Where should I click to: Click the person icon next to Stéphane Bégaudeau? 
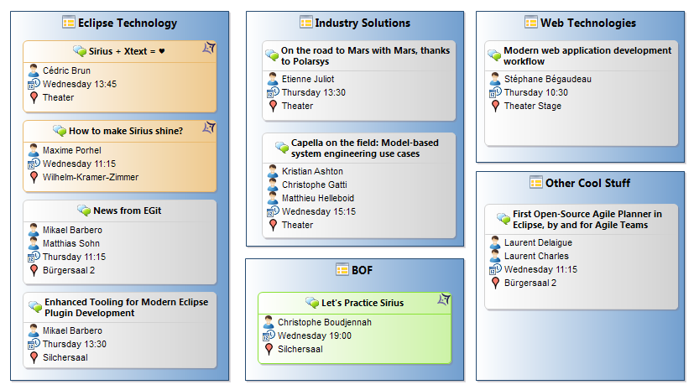tap(495, 79)
